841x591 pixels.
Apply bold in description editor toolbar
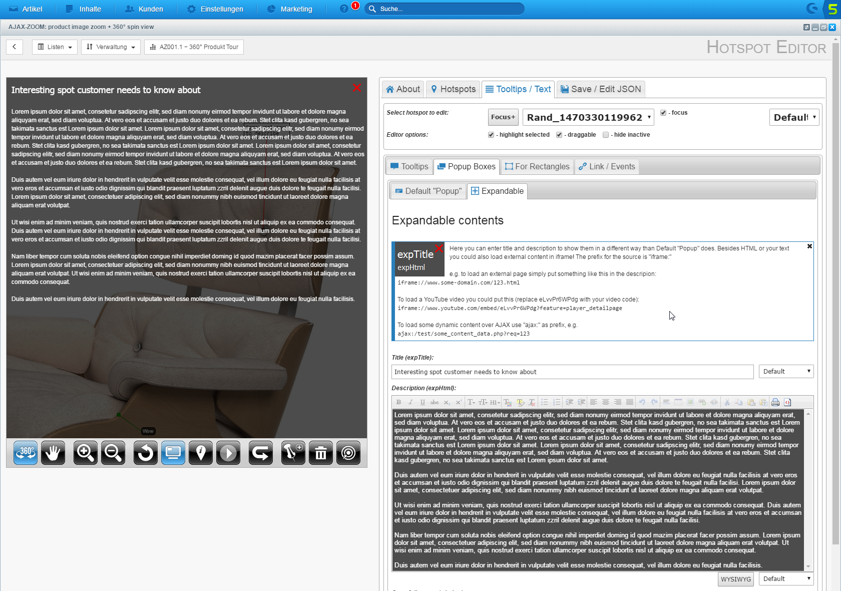398,402
